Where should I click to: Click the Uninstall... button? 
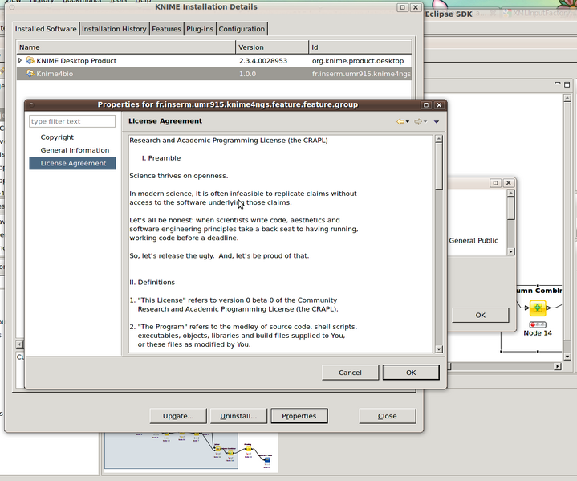tap(238, 416)
